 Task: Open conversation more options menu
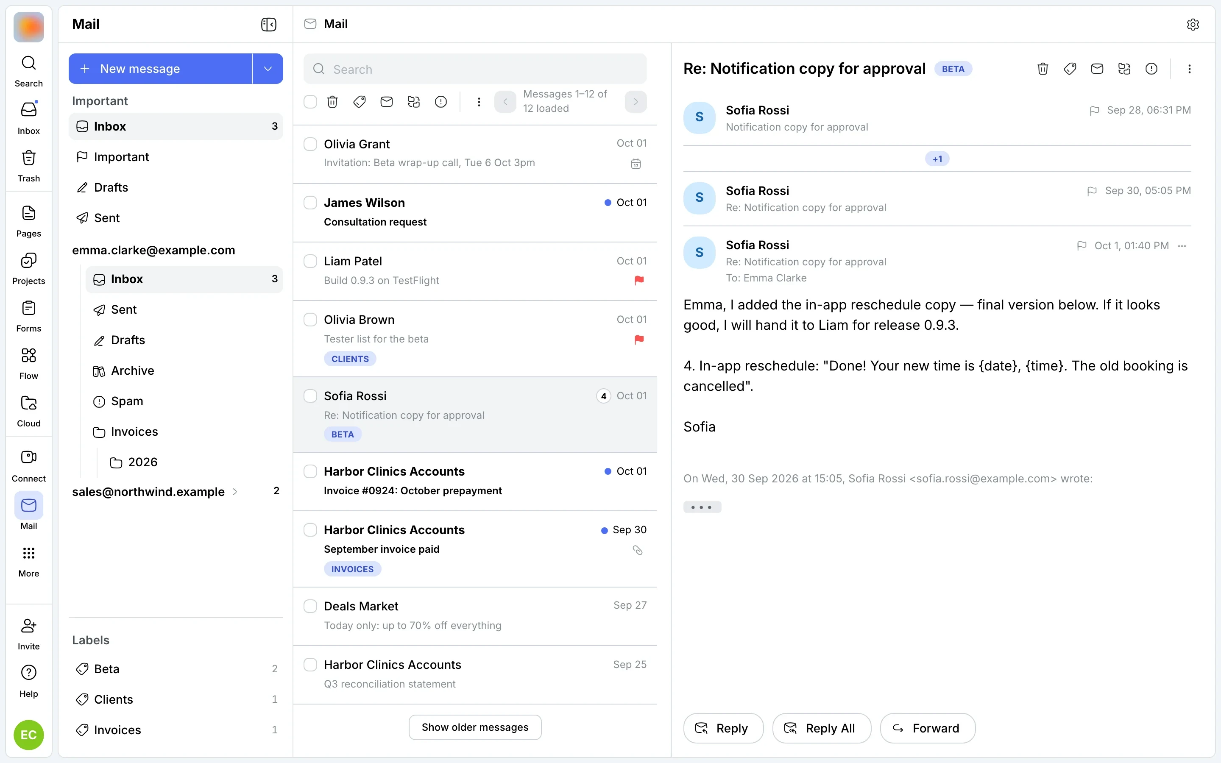click(x=1189, y=69)
